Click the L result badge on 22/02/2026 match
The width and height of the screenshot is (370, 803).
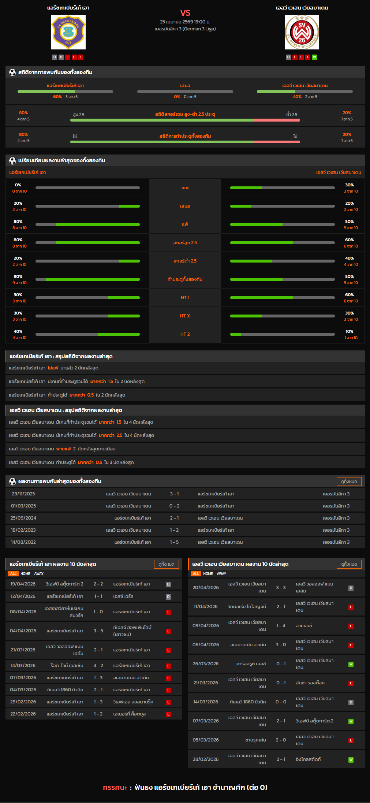168,714
